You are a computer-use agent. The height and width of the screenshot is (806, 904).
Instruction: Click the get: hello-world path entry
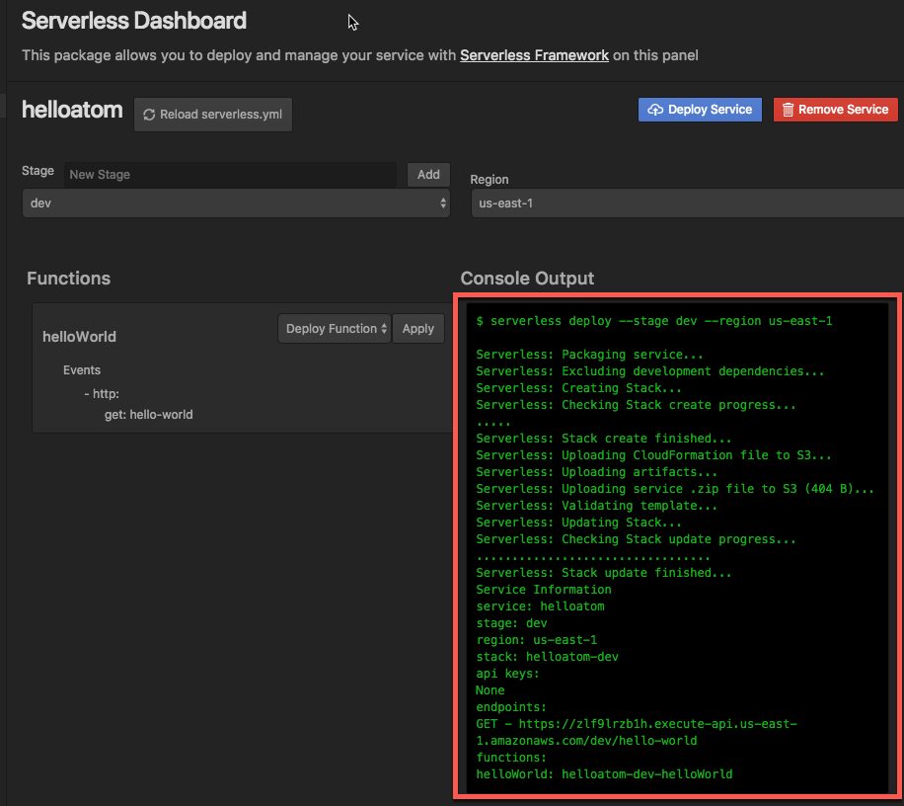pos(149,415)
